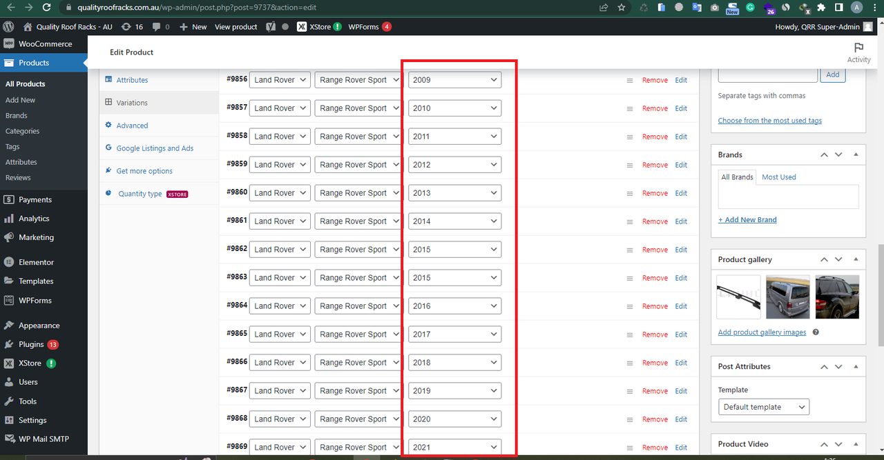Open Elementor in the sidebar
884x460 pixels.
pos(44,262)
